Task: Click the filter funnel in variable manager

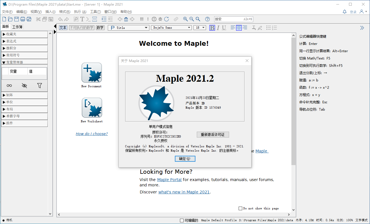Action: (39, 86)
